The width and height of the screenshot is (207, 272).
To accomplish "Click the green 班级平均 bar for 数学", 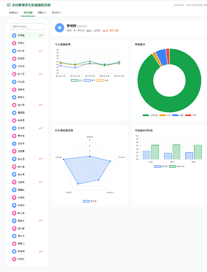I will pos(177,152).
